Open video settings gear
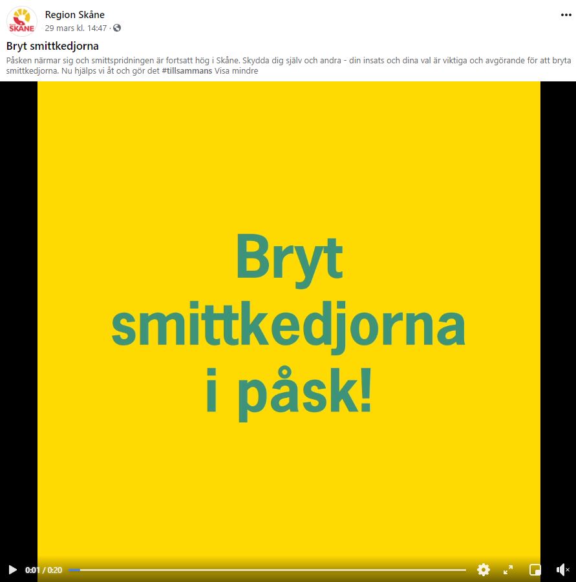576x582 pixels. pyautogui.click(x=483, y=569)
